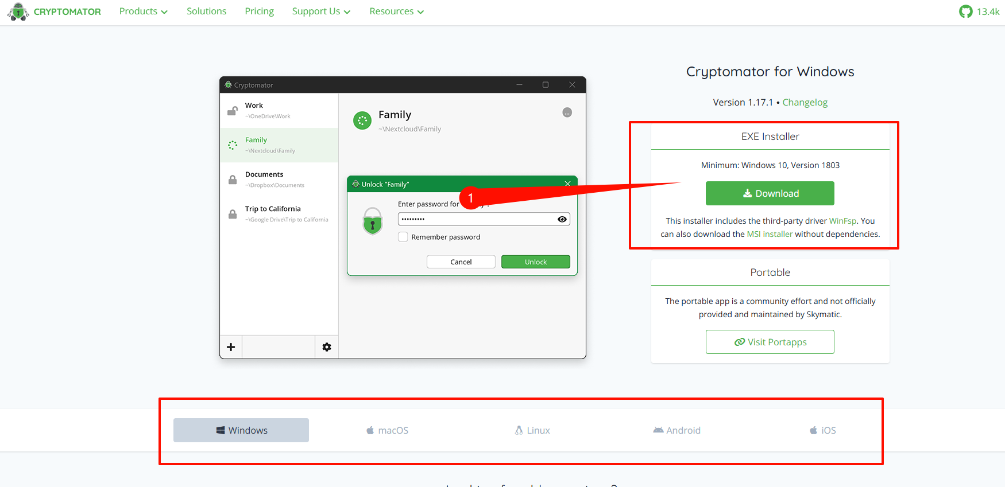Click the unlocked padlock icon beside Work
The width and height of the screenshot is (1005, 487).
pos(233,111)
